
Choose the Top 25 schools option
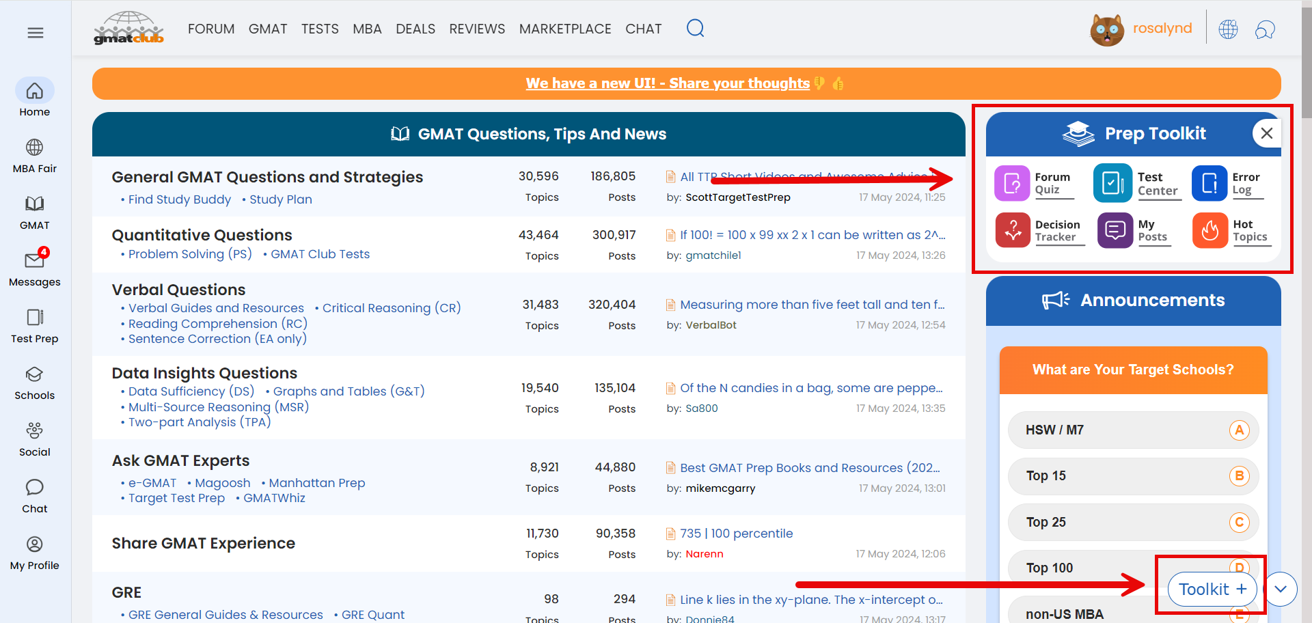pos(1133,522)
